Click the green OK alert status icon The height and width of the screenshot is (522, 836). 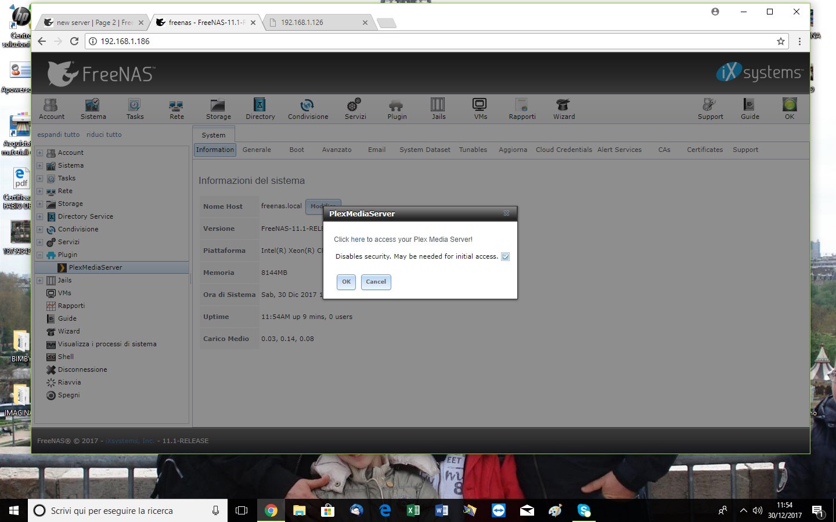(x=790, y=109)
